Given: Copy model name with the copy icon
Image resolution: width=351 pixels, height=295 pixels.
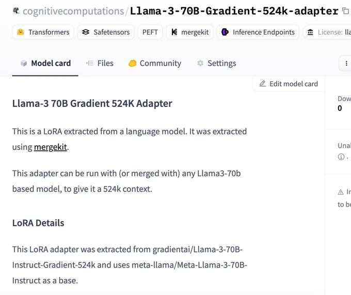Looking at the screenshot, I should [x=346, y=11].
